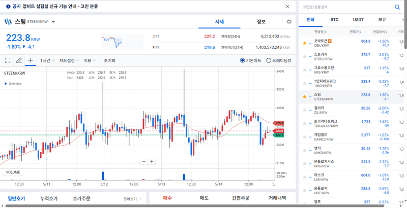Select the USDT market tab
Image resolution: width=407 pixels, height=208 pixels.
pos(358,19)
